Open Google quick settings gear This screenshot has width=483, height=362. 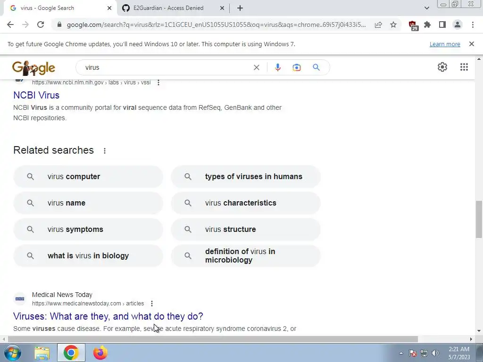pyautogui.click(x=442, y=67)
